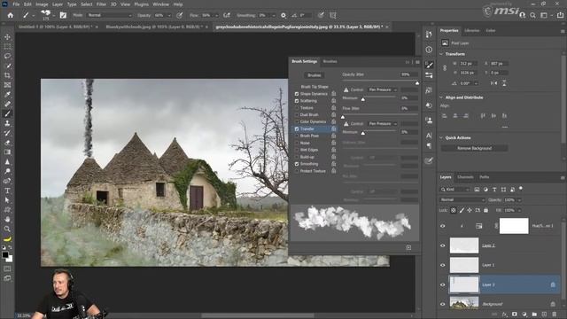Image resolution: width=567 pixels, height=319 pixels.
Task: Toggle the Shape Dynamics checkbox
Action: pos(297,94)
